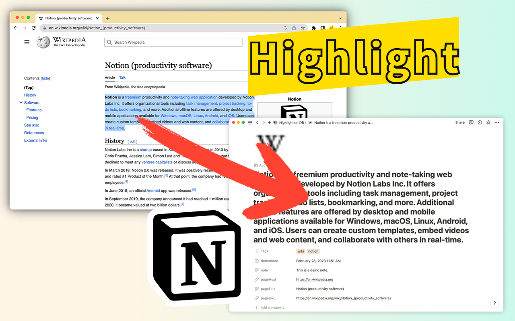Open the Pricing subsection in Contents
The image size is (515, 321).
(32, 118)
